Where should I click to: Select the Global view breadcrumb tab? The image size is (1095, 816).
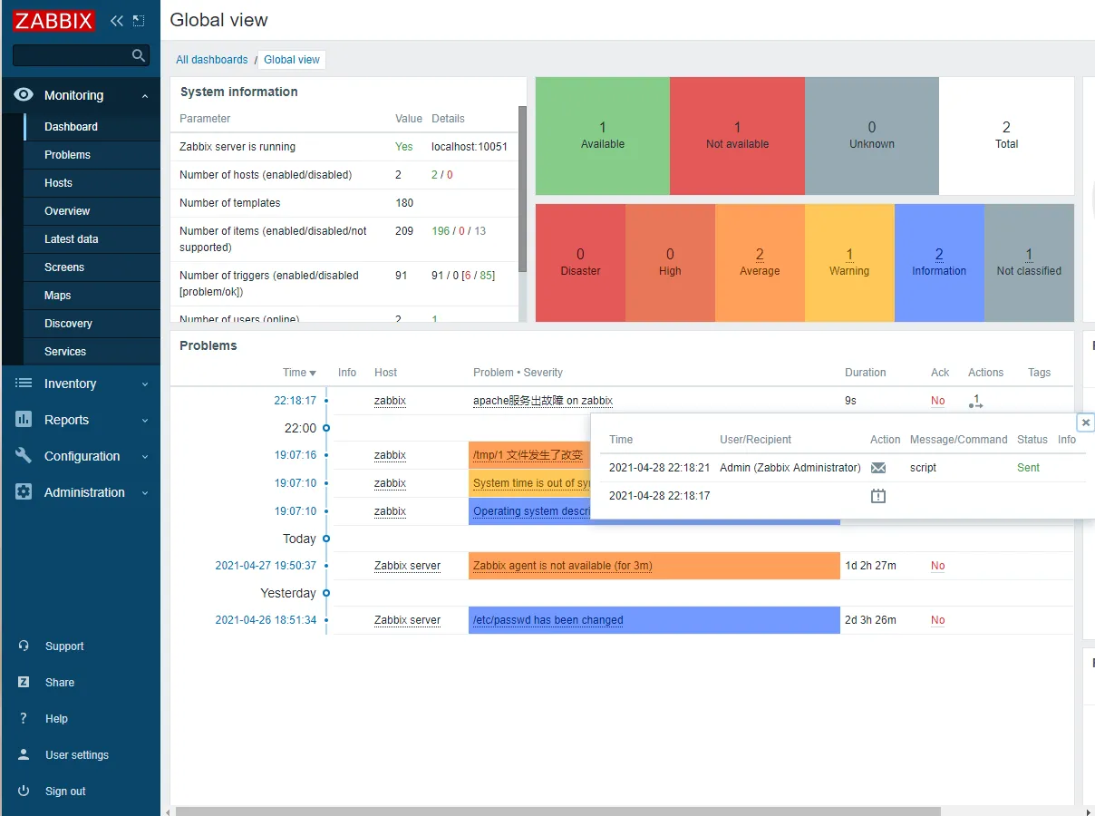[x=292, y=60]
